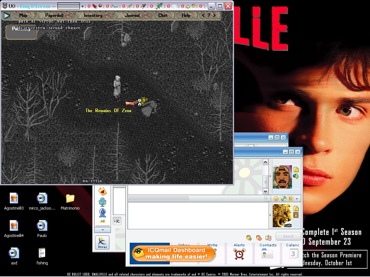This screenshot has width=370, height=277.
Task: Click the ICQmail Dashboard banner
Action: tap(173, 253)
